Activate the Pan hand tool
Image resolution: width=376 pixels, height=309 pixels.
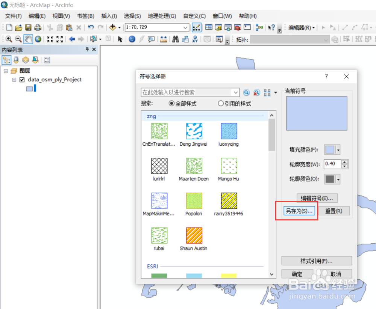pos(28,39)
